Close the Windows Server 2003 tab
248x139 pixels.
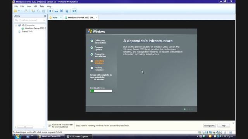[96, 17]
